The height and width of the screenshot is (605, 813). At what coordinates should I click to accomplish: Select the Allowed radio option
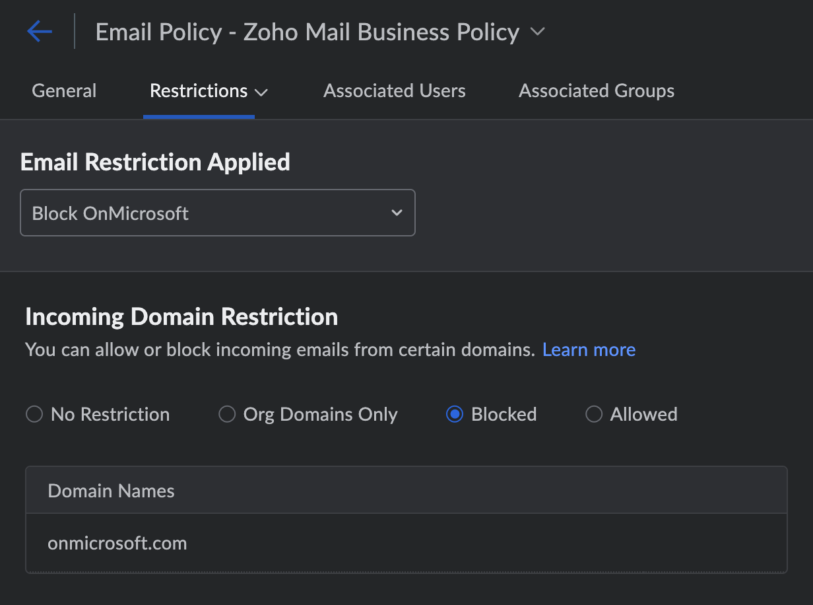pyautogui.click(x=594, y=414)
